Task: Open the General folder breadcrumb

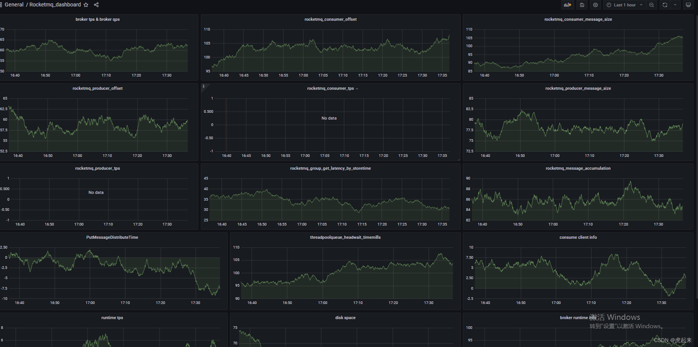Action: pyautogui.click(x=14, y=5)
